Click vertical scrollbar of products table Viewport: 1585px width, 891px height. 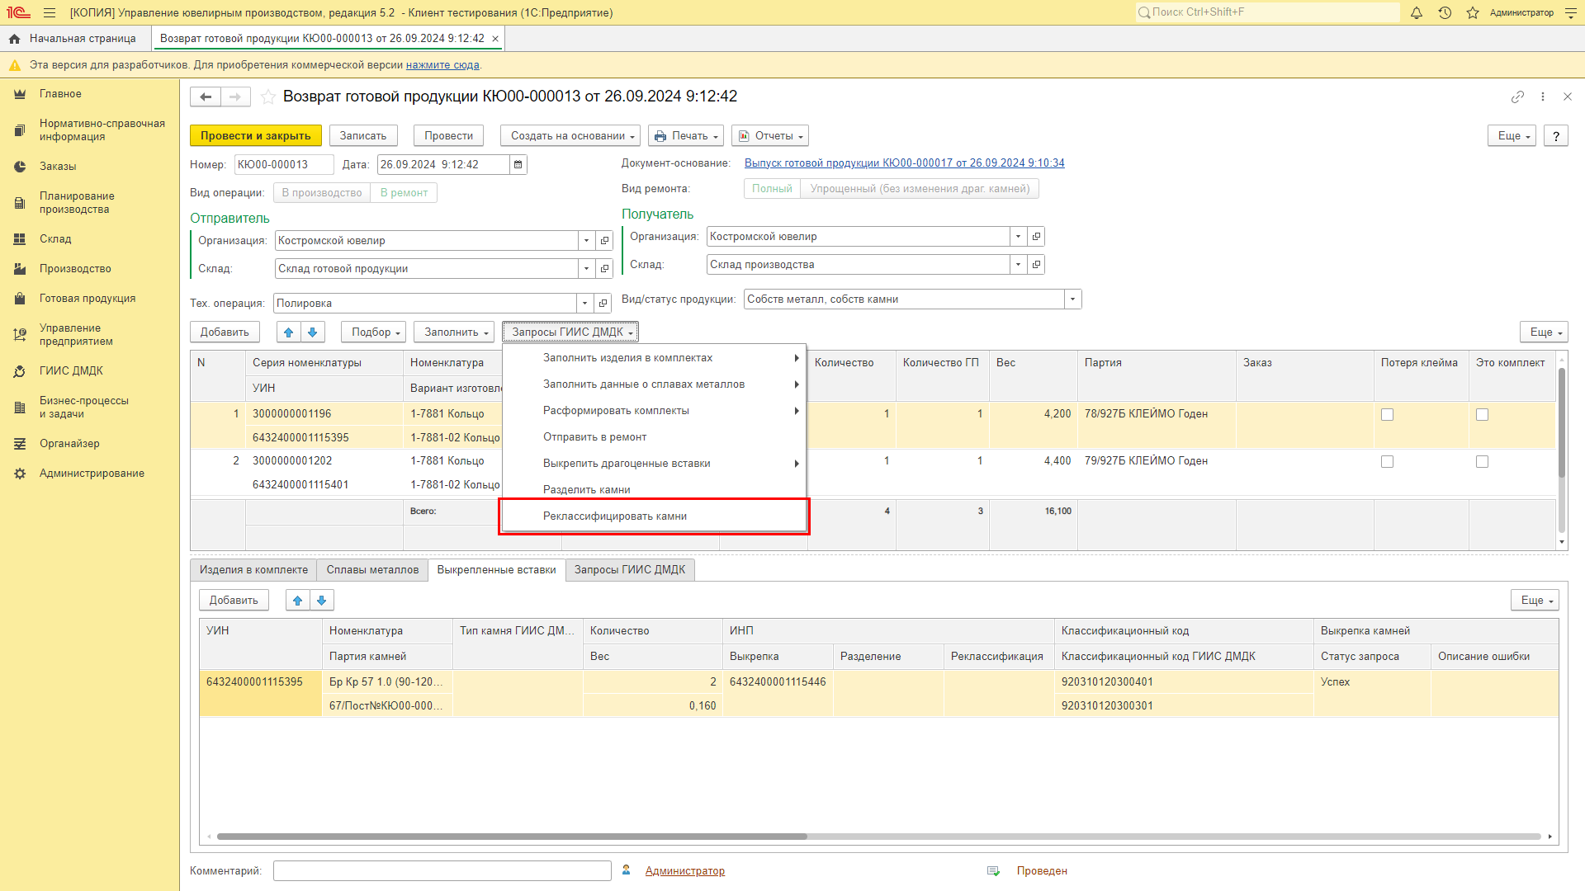pyautogui.click(x=1562, y=422)
